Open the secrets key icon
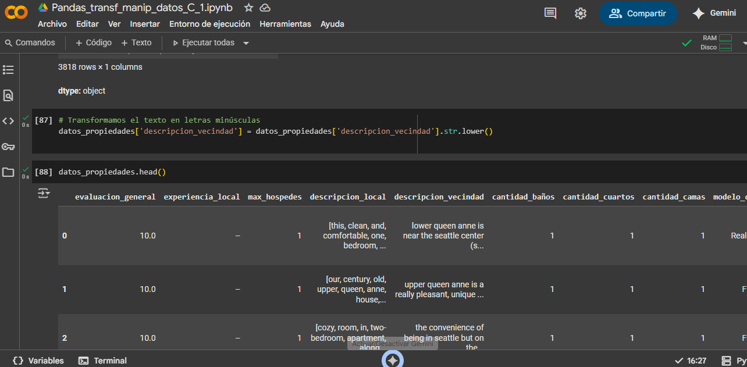The width and height of the screenshot is (747, 367). point(8,147)
